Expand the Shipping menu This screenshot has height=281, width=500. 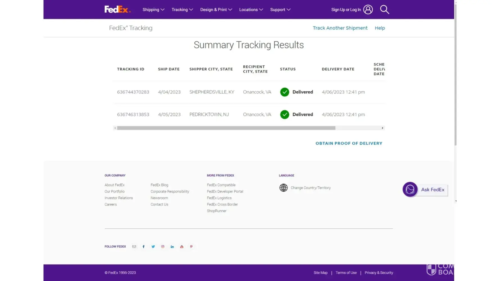[153, 10]
